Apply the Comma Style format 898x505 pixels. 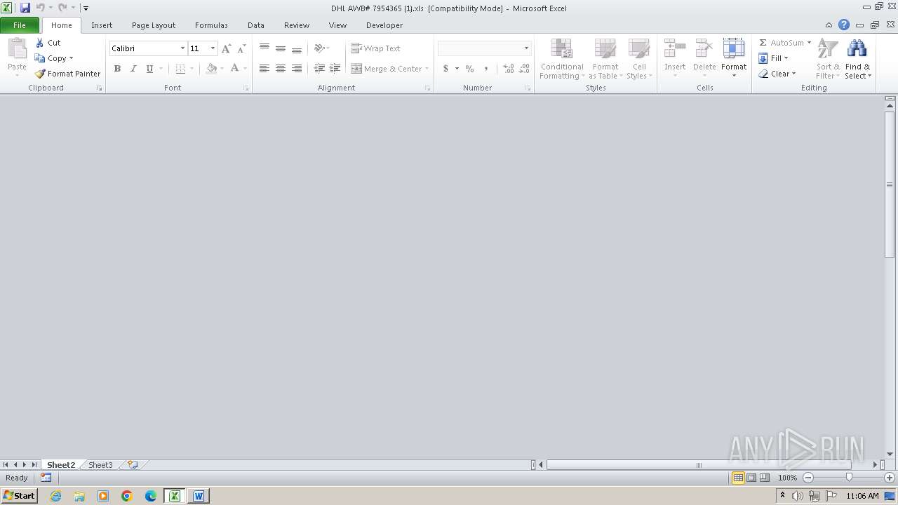486,69
